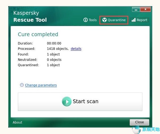Click the Kaspersky title text
This screenshot has height=134, width=160.
point(26,13)
